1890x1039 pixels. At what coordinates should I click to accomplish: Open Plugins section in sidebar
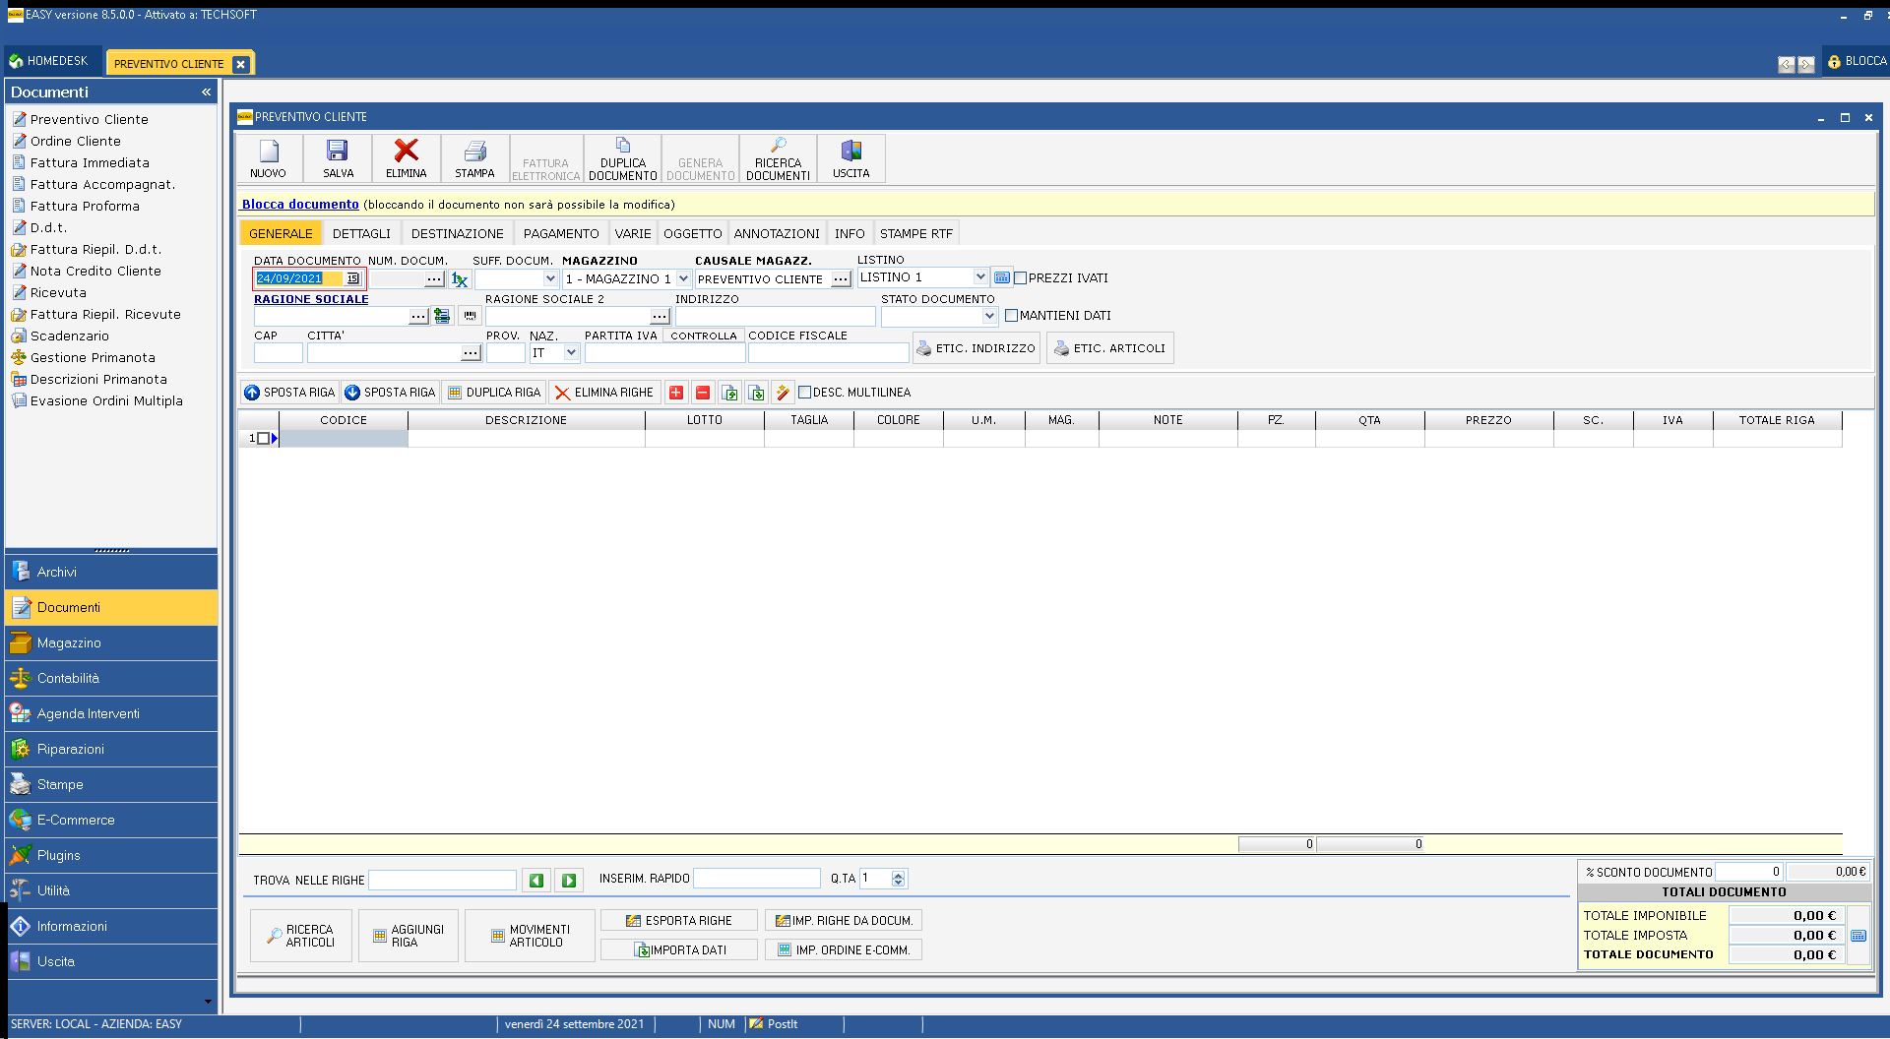(x=111, y=855)
